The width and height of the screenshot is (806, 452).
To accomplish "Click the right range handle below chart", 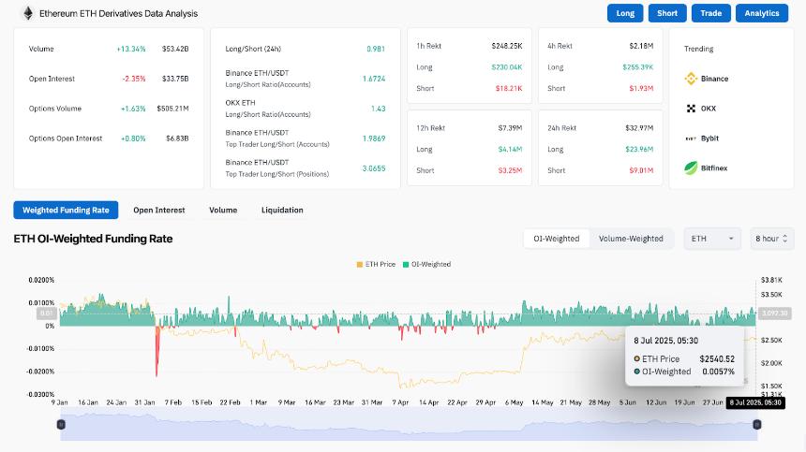I will pyautogui.click(x=756, y=425).
